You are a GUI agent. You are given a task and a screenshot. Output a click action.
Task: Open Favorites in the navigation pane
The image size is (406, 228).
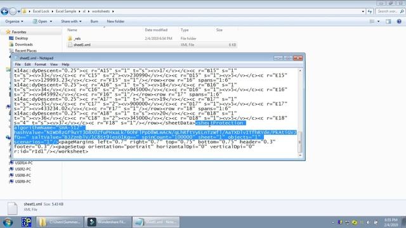point(19,32)
